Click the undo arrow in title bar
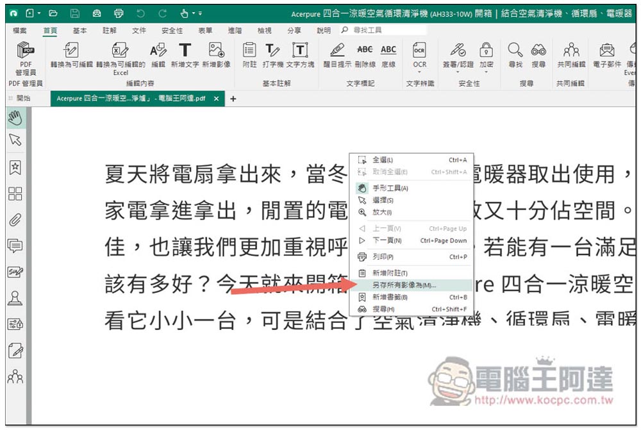Screen dimensions: 641x430 (x=140, y=13)
